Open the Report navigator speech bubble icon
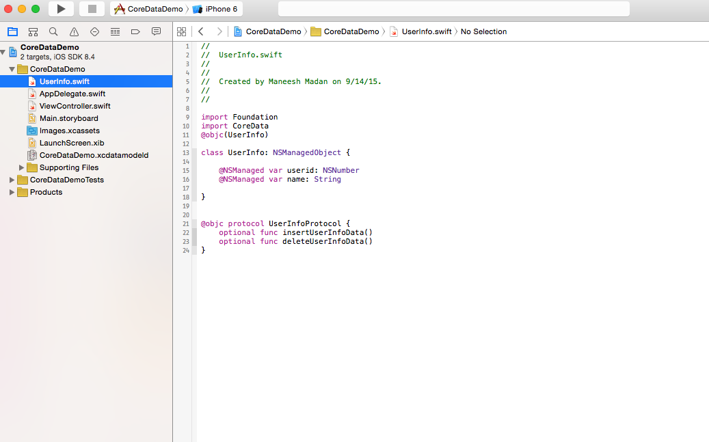This screenshot has height=442, width=709. pyautogui.click(x=156, y=31)
